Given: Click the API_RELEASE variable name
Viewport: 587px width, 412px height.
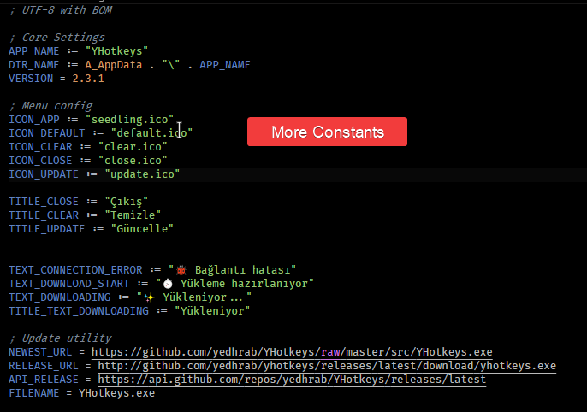Looking at the screenshot, I should (x=44, y=380).
